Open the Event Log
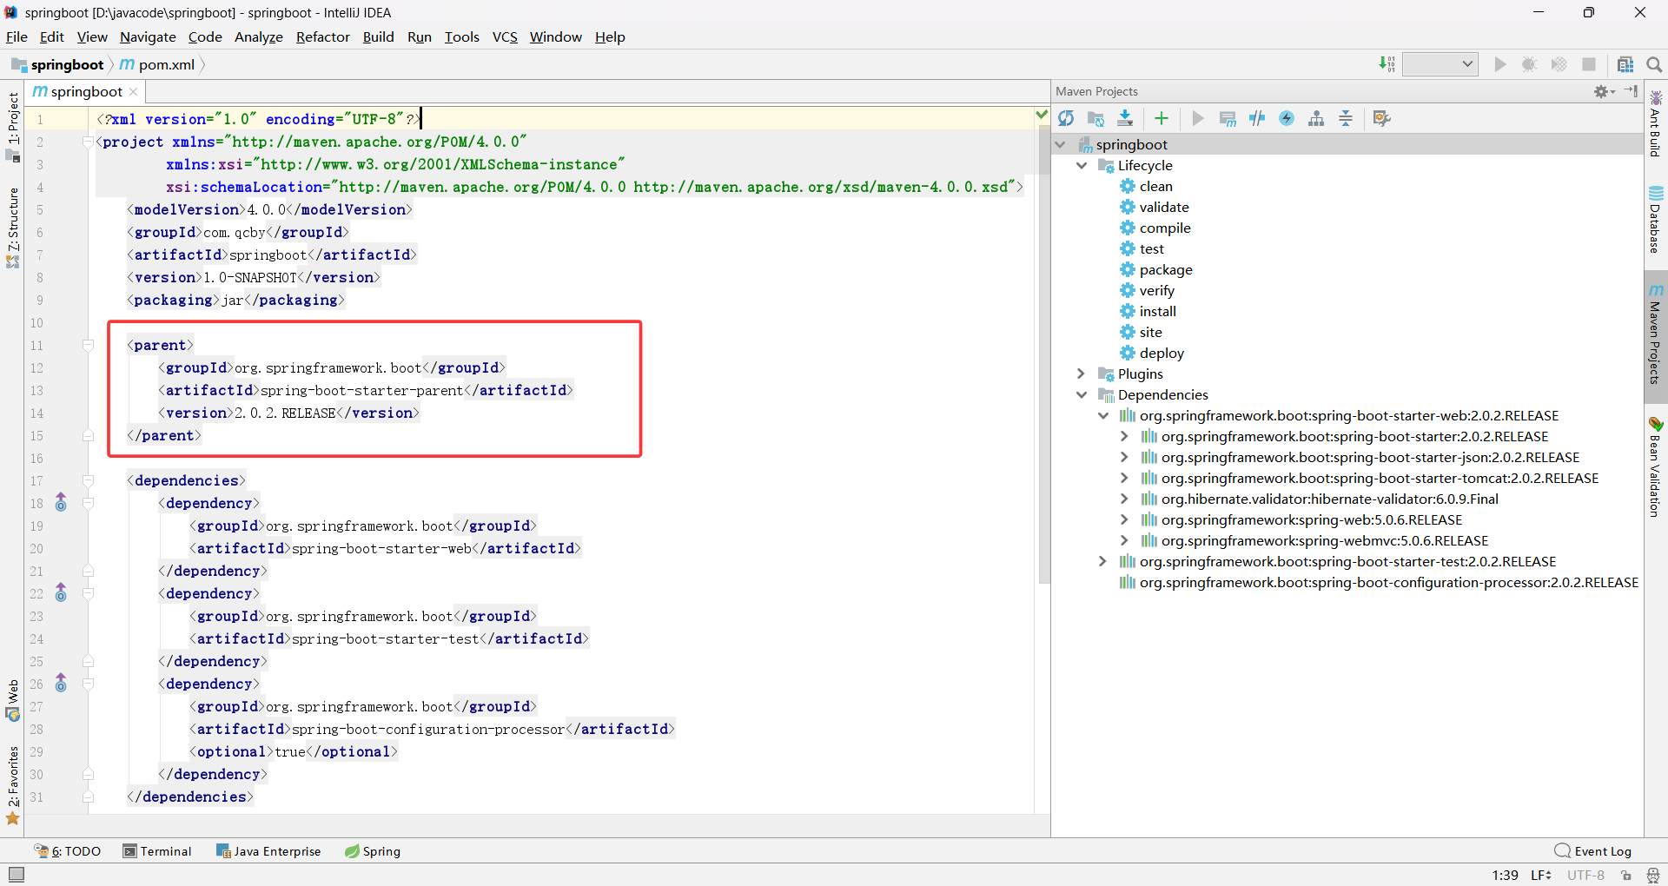The height and width of the screenshot is (886, 1668). 1593,851
